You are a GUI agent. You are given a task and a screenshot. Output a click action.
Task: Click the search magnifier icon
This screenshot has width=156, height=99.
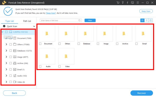[x=79, y=20]
